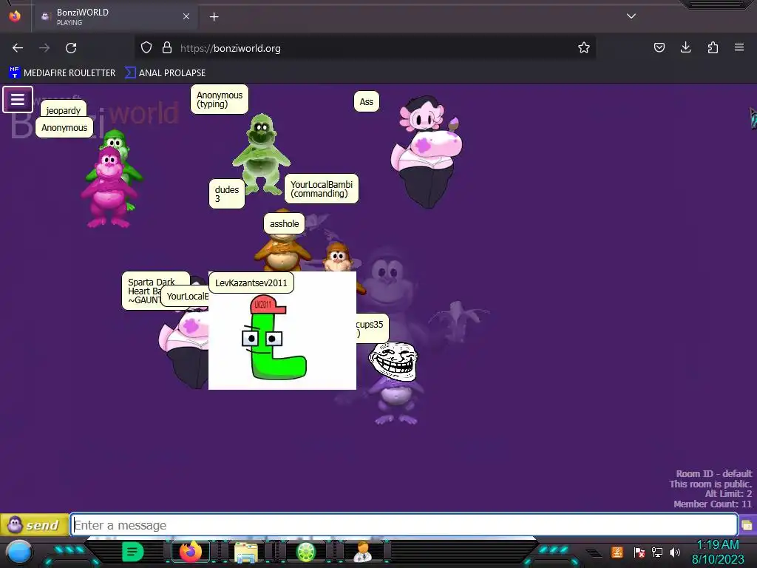Click the Room ID - default text
This screenshot has width=757, height=568.
tap(713, 473)
